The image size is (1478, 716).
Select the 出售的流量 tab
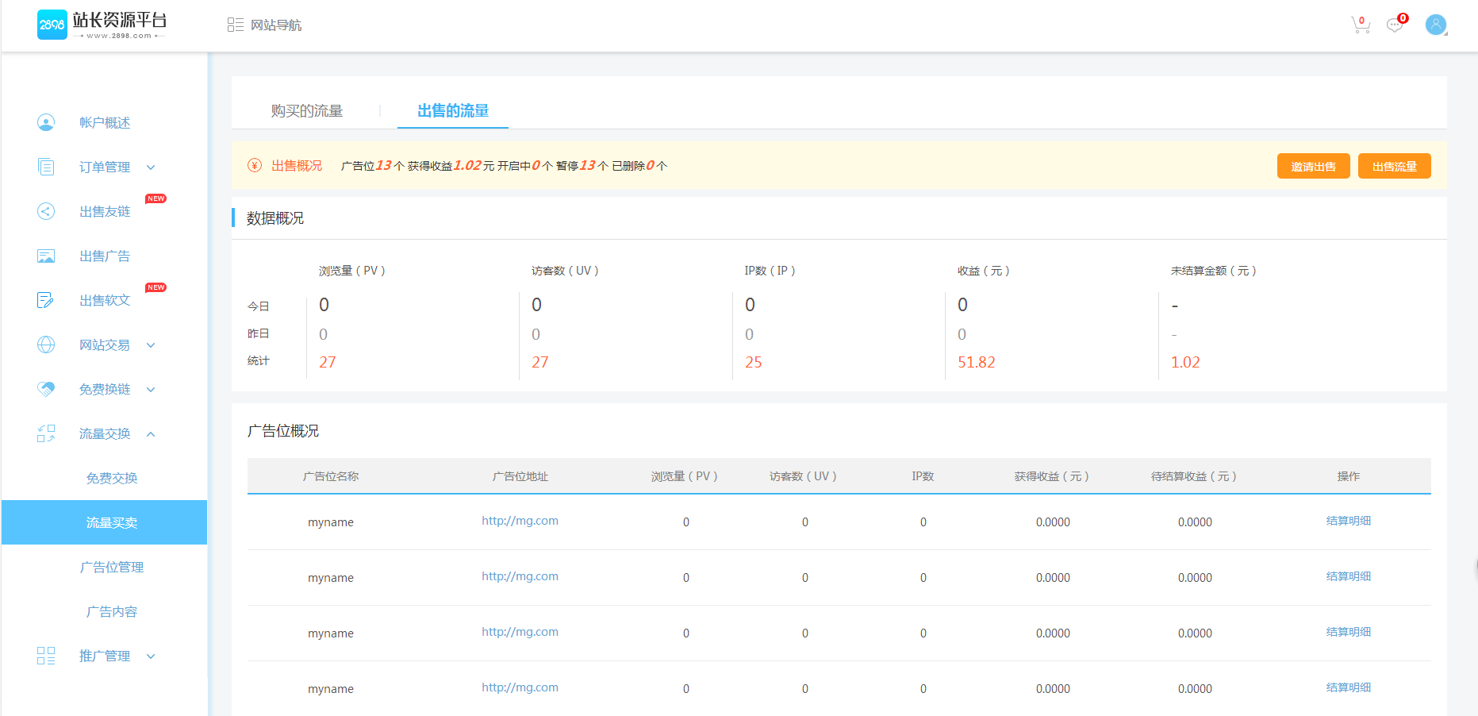(453, 111)
